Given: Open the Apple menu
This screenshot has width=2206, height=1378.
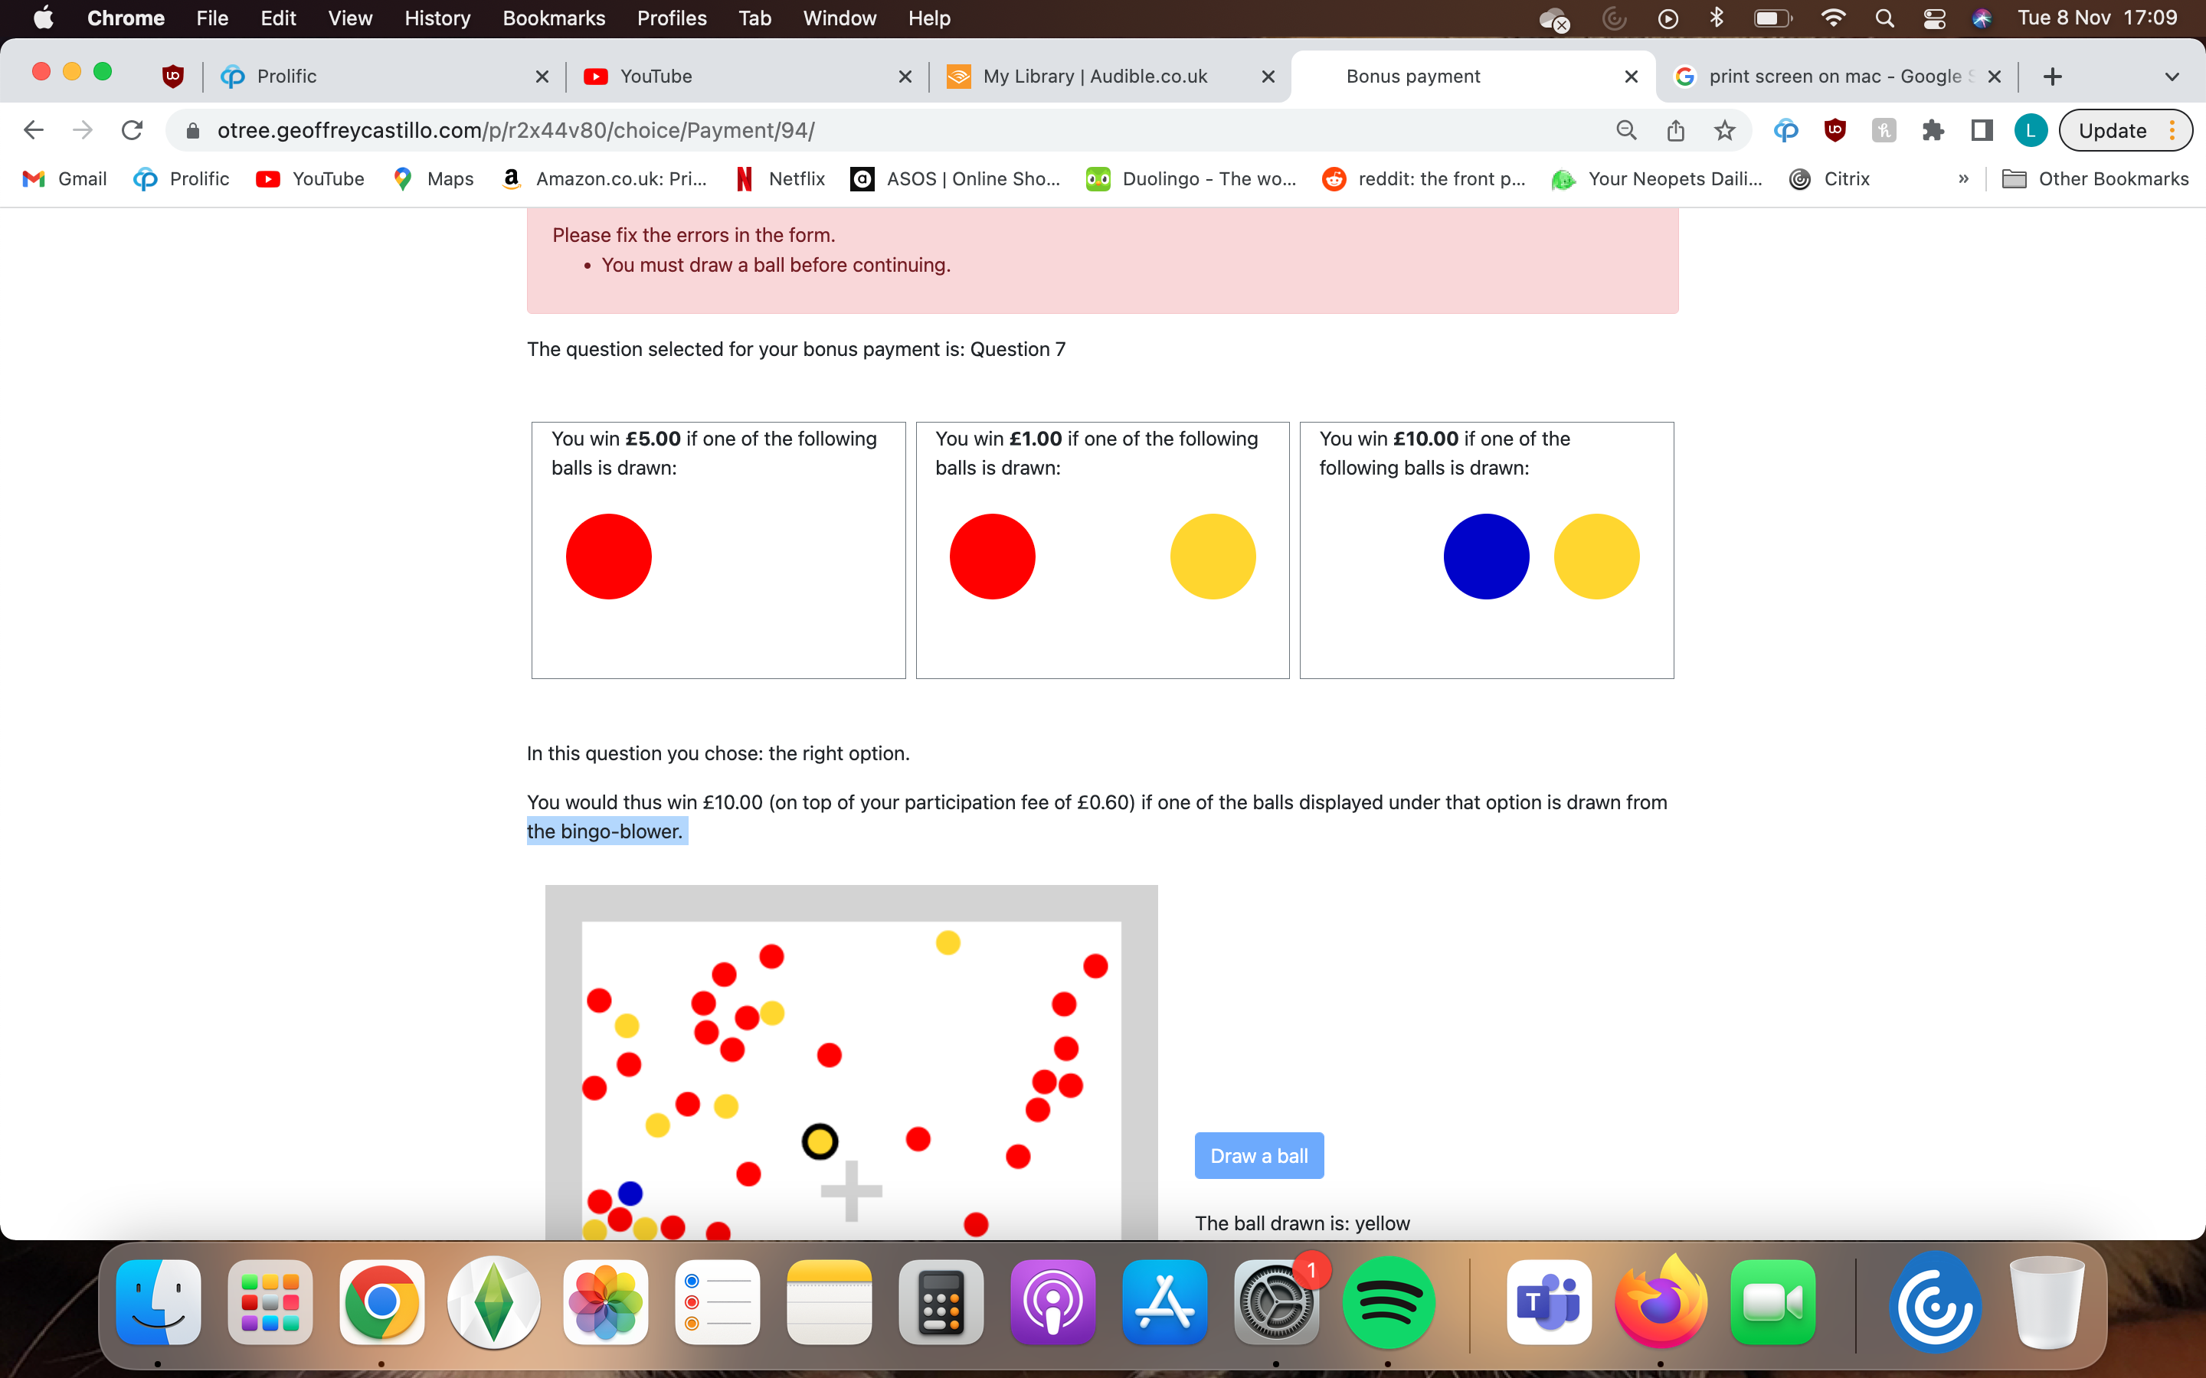Looking at the screenshot, I should pos(43,18).
